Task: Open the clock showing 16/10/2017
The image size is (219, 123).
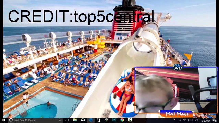Action: [205, 120]
